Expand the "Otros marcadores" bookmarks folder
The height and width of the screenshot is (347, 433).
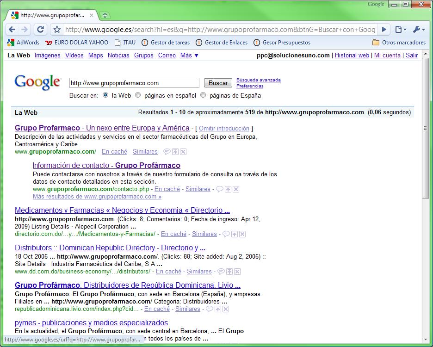(x=399, y=43)
